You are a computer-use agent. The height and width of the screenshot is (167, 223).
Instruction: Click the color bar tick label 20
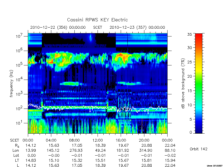190,76
